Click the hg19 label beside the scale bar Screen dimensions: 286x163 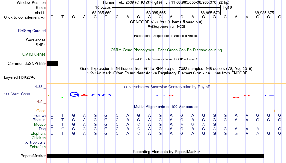pos(228,8)
